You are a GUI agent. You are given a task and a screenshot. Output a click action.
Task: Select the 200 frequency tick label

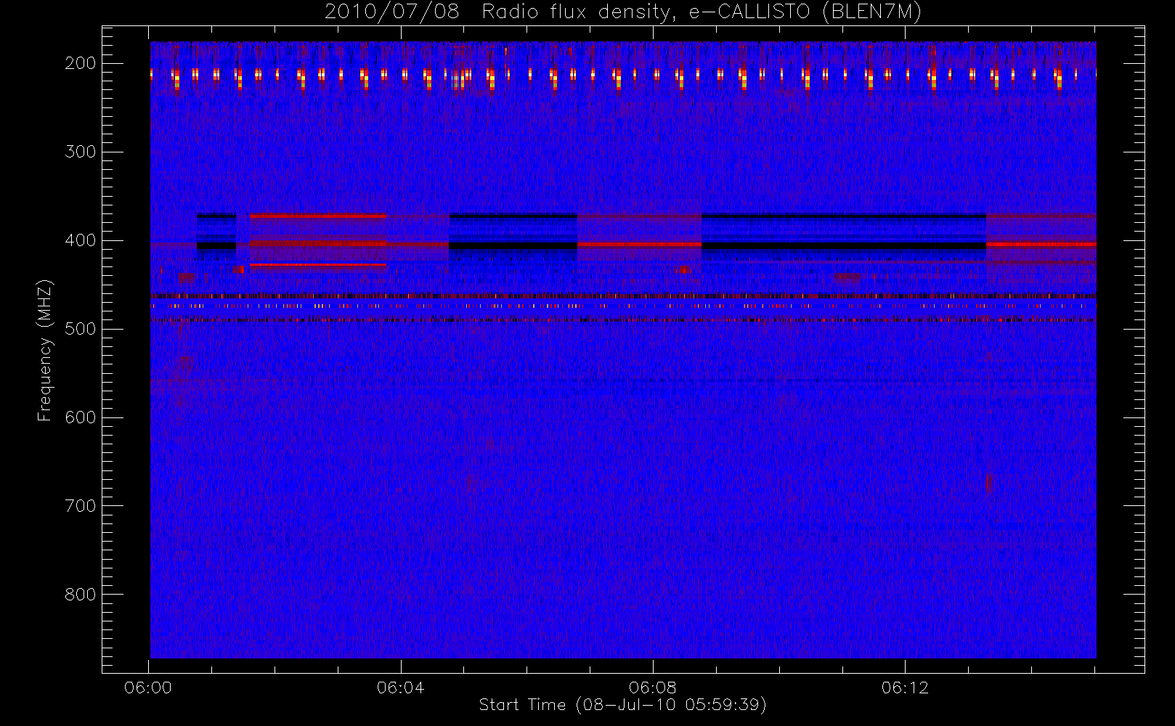81,63
